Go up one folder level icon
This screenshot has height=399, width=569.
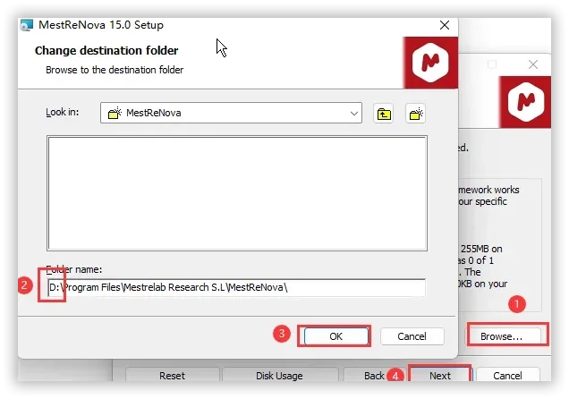(x=383, y=114)
